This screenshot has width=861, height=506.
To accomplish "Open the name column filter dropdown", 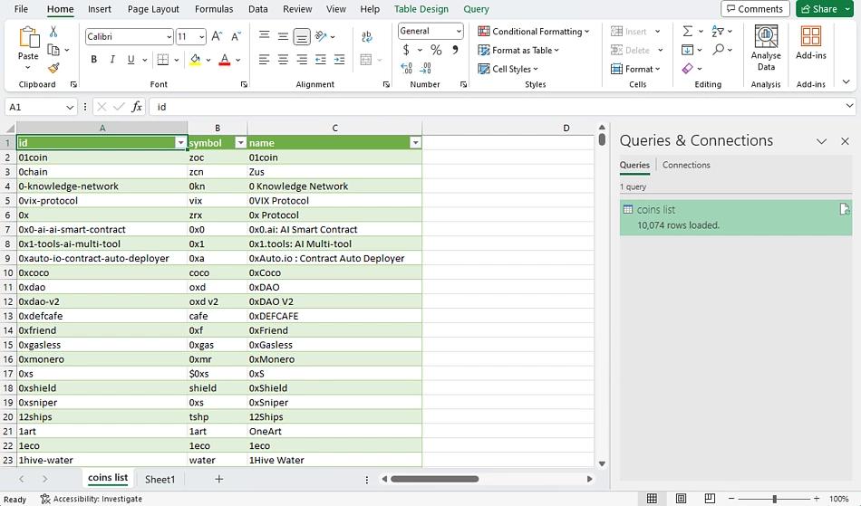I will (x=416, y=142).
